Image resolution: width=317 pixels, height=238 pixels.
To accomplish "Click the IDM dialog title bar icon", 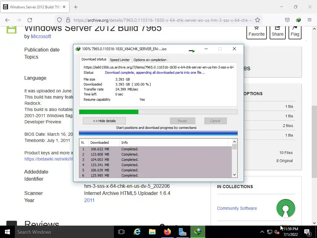I will [x=78, y=49].
